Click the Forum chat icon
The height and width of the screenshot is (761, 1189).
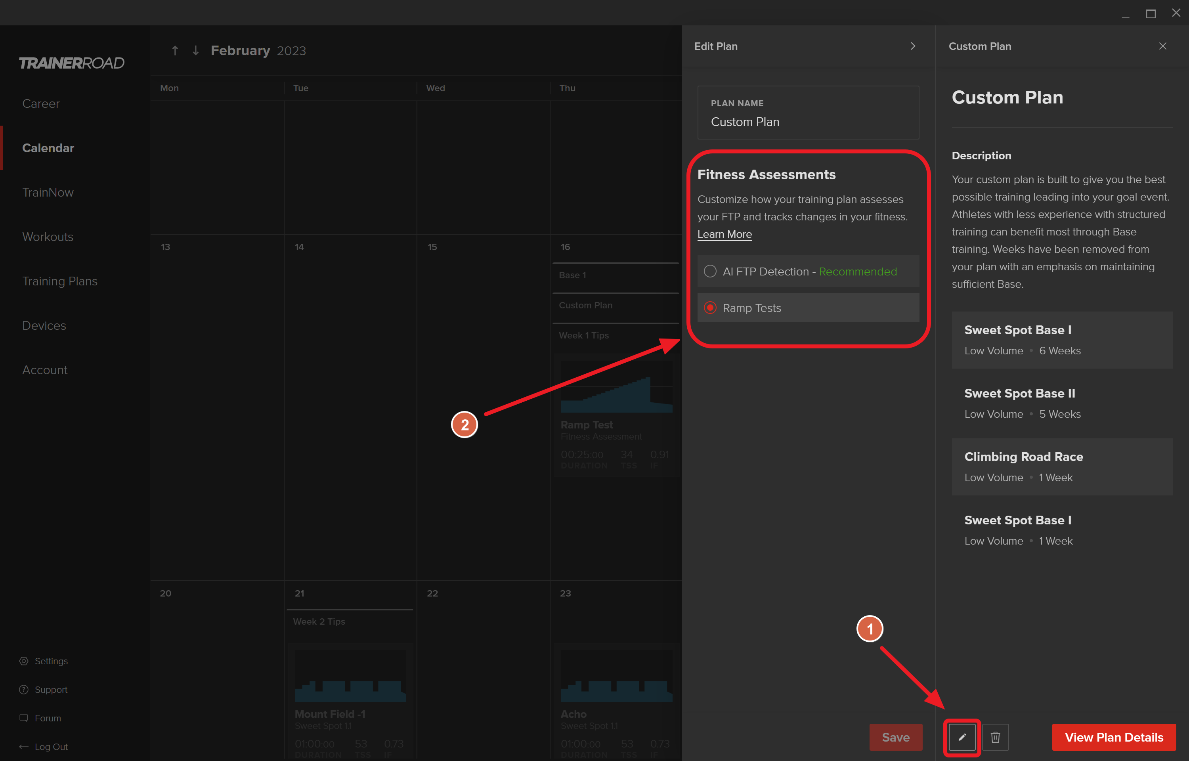(x=24, y=717)
